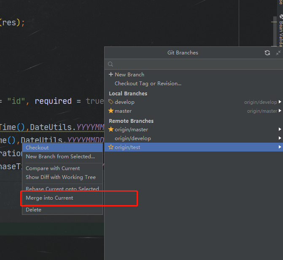Select origin/master remote branch
The height and width of the screenshot is (260, 283).
[194, 130]
